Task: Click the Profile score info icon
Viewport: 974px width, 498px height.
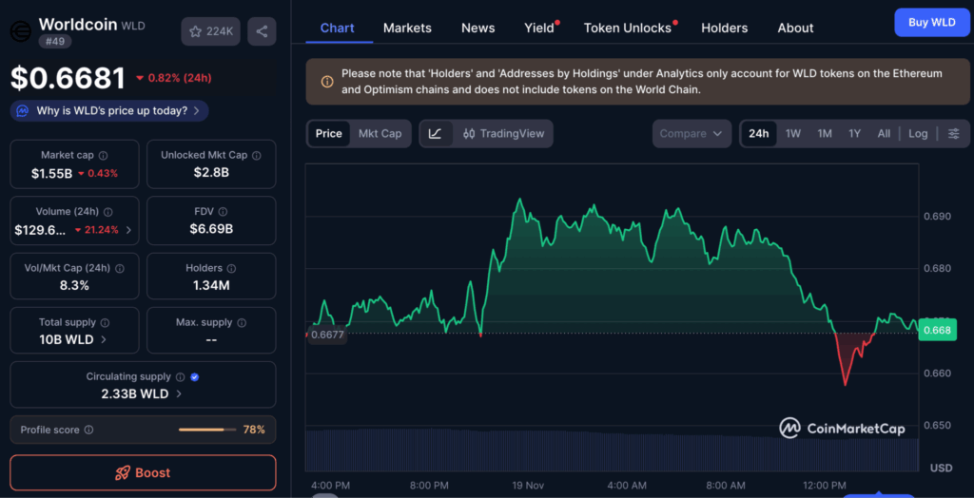Action: point(88,431)
